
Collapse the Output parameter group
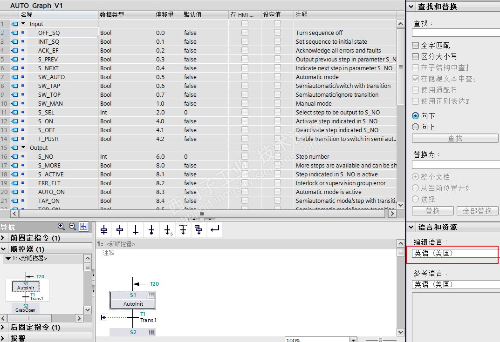pyautogui.click(x=24, y=148)
